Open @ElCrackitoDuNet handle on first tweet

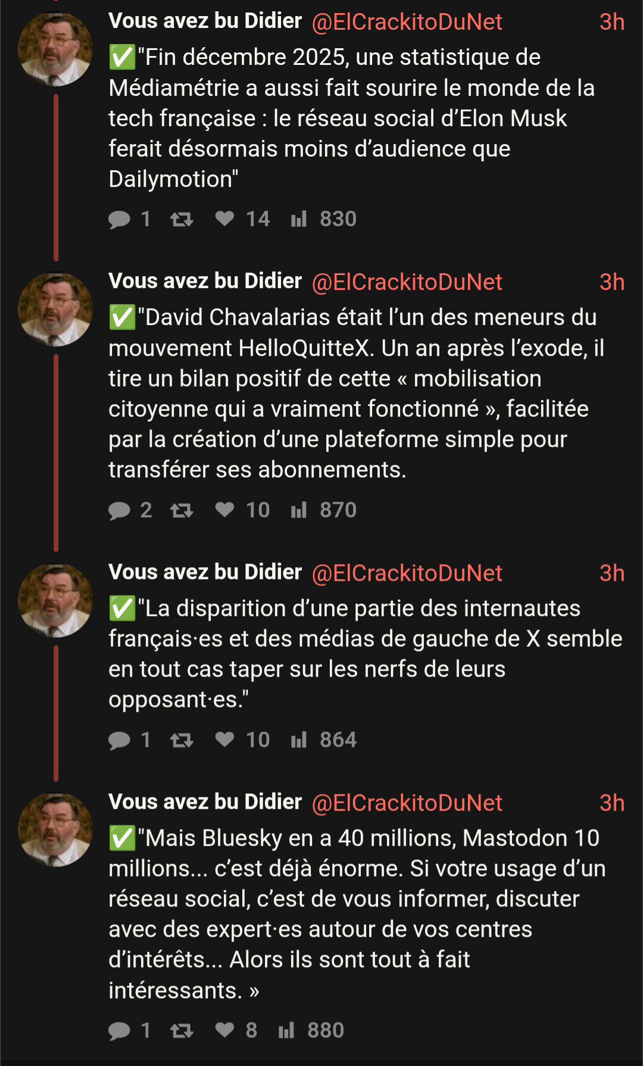coord(407,23)
